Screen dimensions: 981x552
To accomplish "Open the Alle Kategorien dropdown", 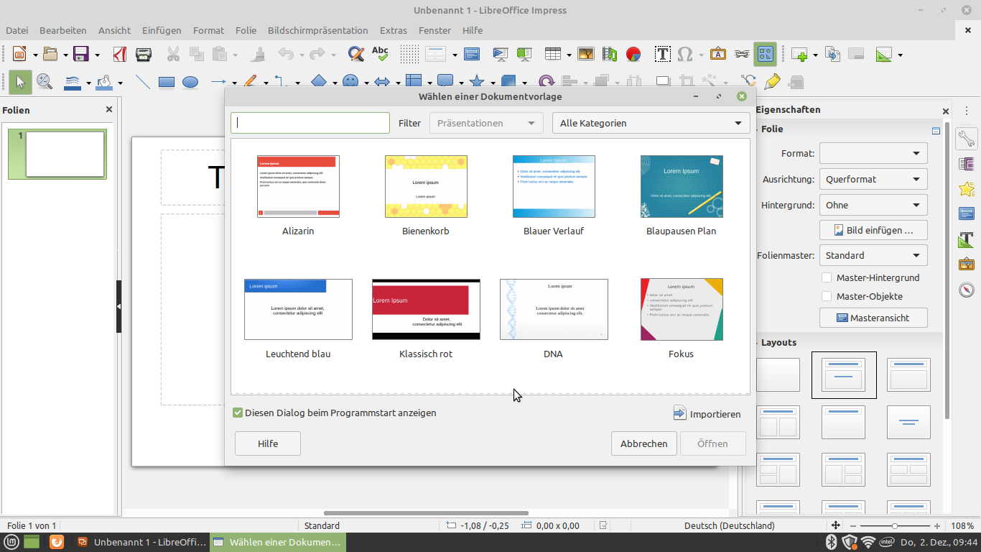I will [651, 123].
